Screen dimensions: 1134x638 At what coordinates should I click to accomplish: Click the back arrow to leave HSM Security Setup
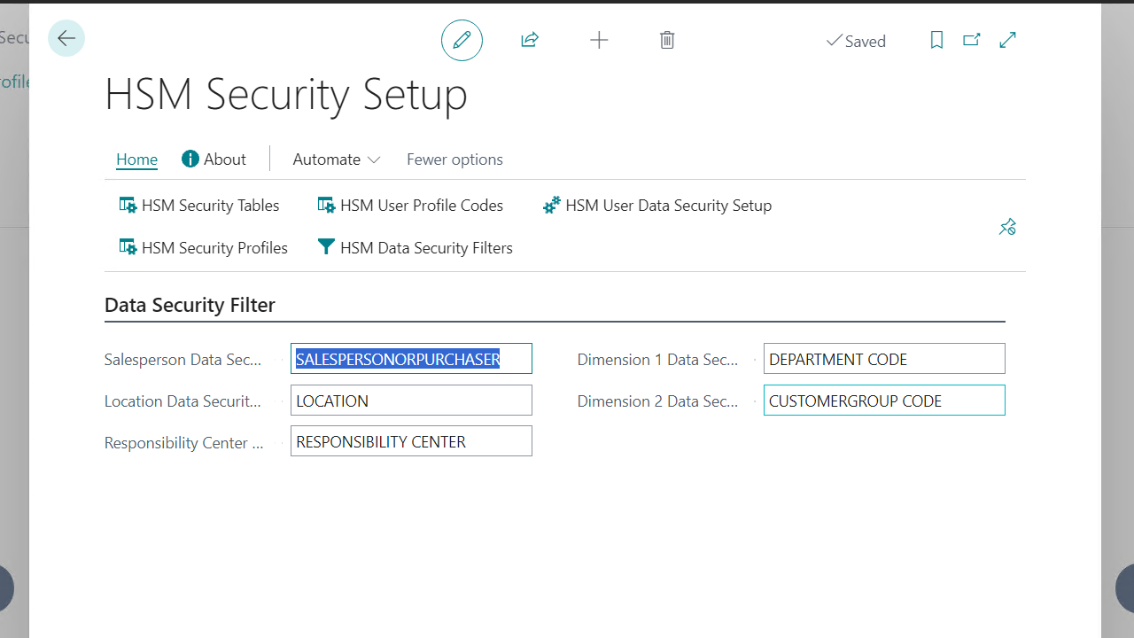[66, 38]
